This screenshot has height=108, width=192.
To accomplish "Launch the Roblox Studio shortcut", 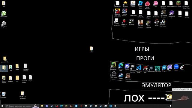I will tap(140, 5).
